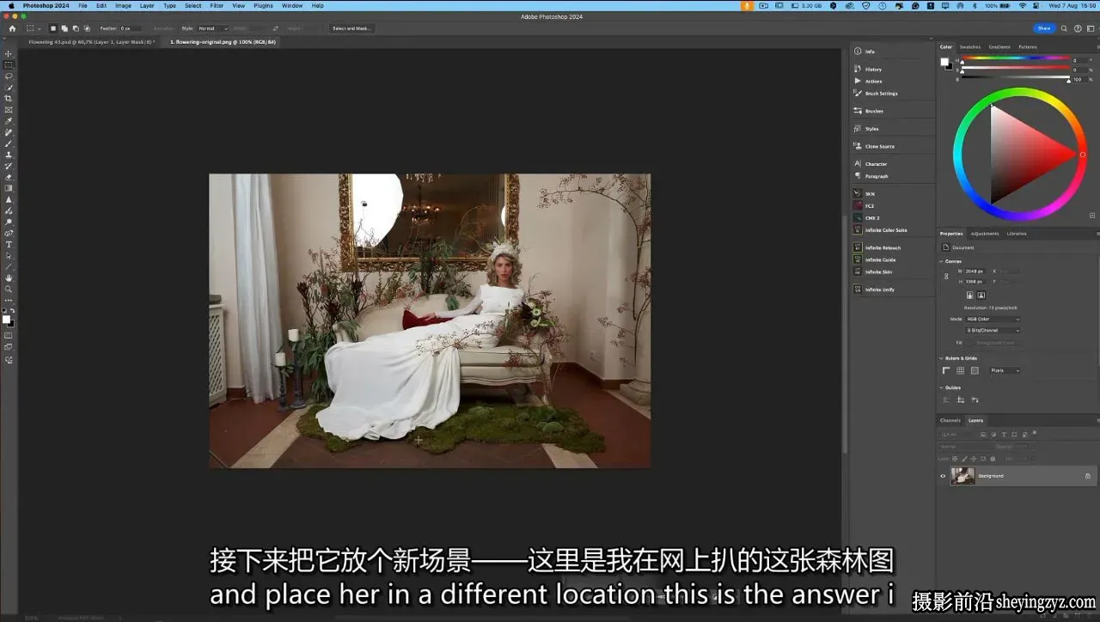Click the Select and Mask button
Image resolution: width=1100 pixels, height=622 pixels.
[x=351, y=28]
